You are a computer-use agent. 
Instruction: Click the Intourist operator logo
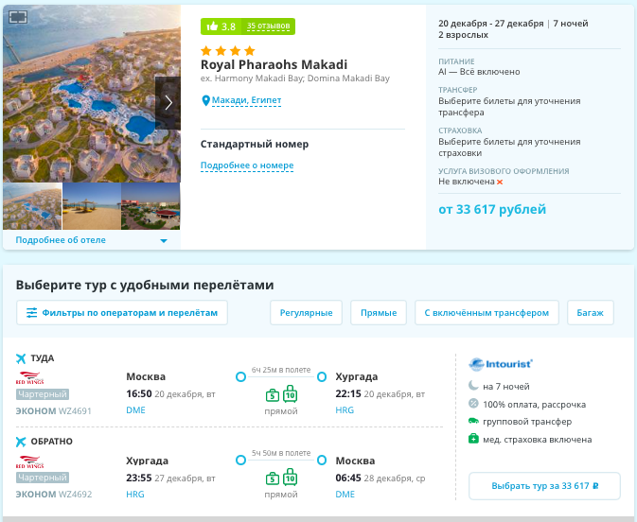pos(501,364)
